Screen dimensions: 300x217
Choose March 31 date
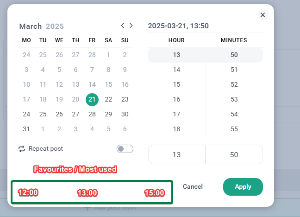tap(26, 129)
